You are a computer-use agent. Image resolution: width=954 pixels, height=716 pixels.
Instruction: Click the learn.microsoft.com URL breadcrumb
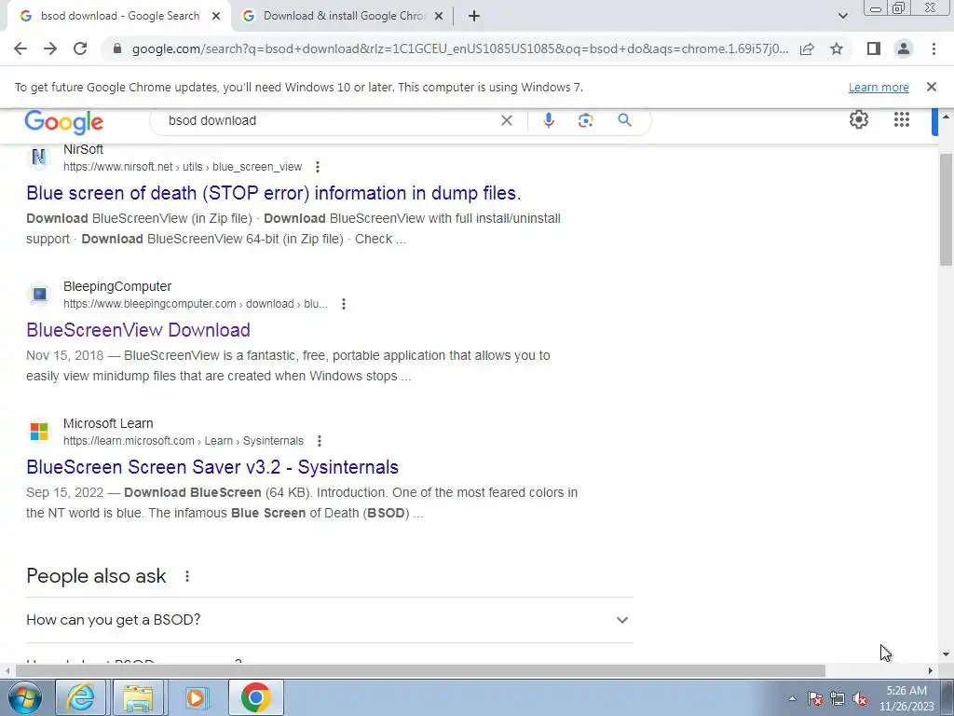click(x=184, y=441)
